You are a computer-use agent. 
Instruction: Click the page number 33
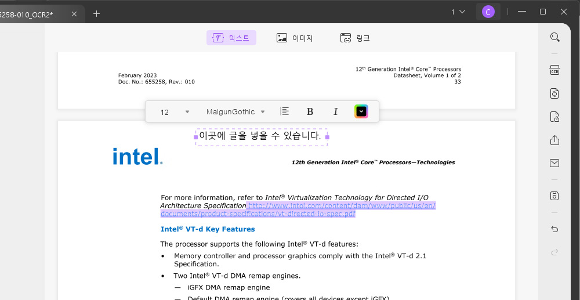458,82
